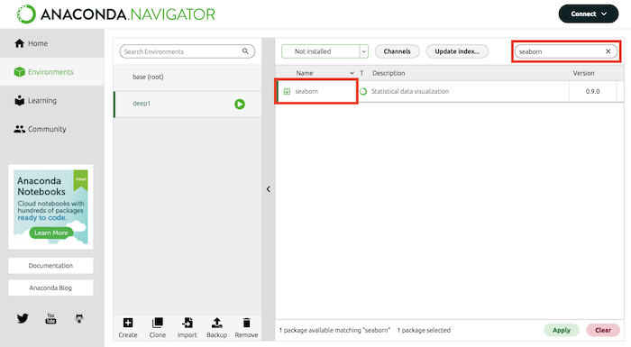Open the Not installed filter dropdown
The height and width of the screenshot is (347, 631).
(x=325, y=51)
